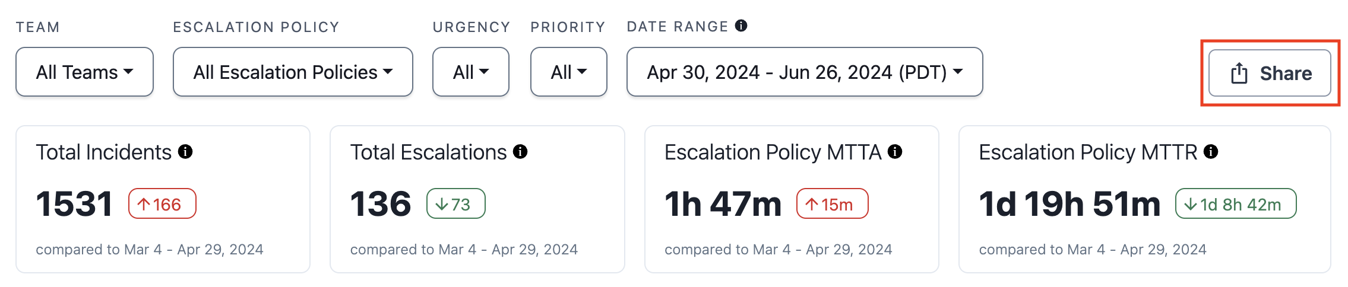Select the Total Incidents card value 1531

(74, 203)
